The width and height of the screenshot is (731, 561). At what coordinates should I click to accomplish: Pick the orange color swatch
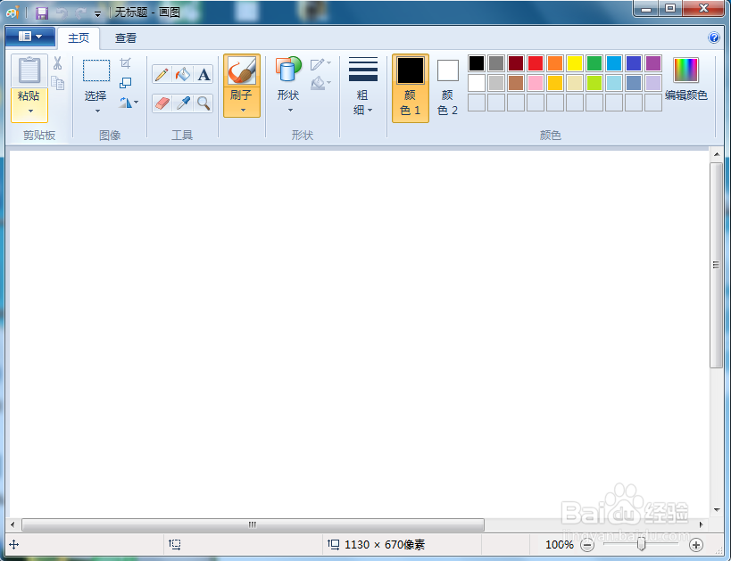(x=555, y=63)
